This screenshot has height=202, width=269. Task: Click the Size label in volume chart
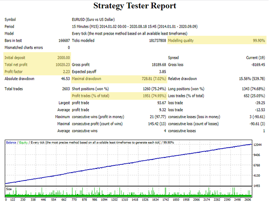[x=9, y=189]
